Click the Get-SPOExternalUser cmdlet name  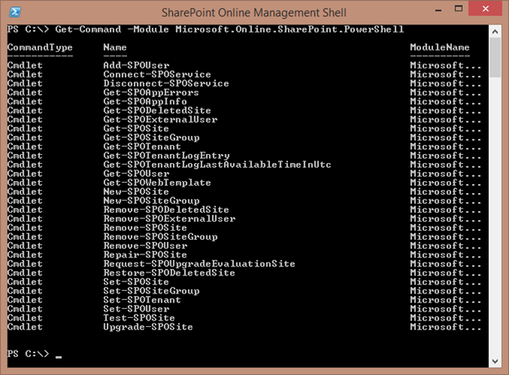[x=161, y=119]
